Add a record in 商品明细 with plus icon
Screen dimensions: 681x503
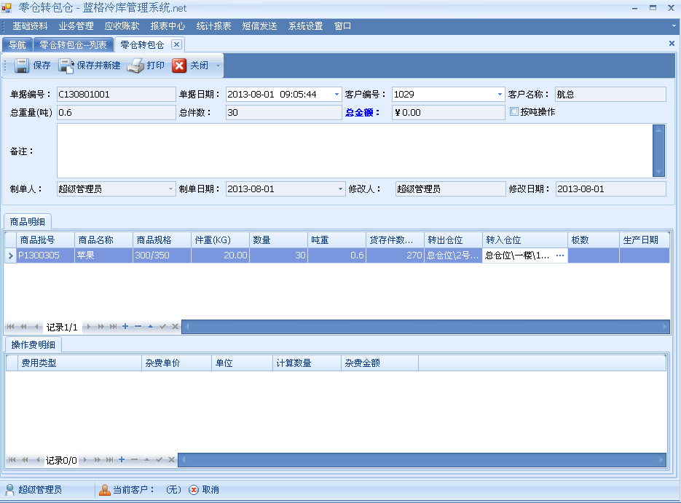click(125, 327)
